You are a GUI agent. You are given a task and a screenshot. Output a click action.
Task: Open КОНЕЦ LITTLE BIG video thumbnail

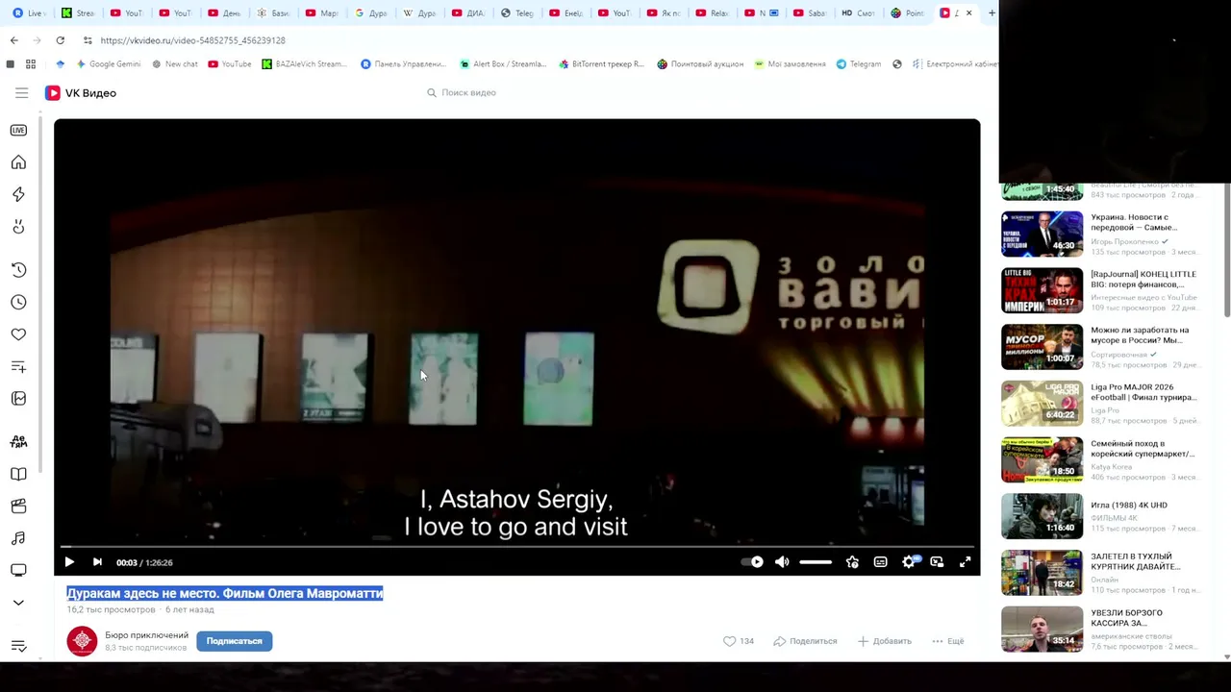click(x=1042, y=290)
